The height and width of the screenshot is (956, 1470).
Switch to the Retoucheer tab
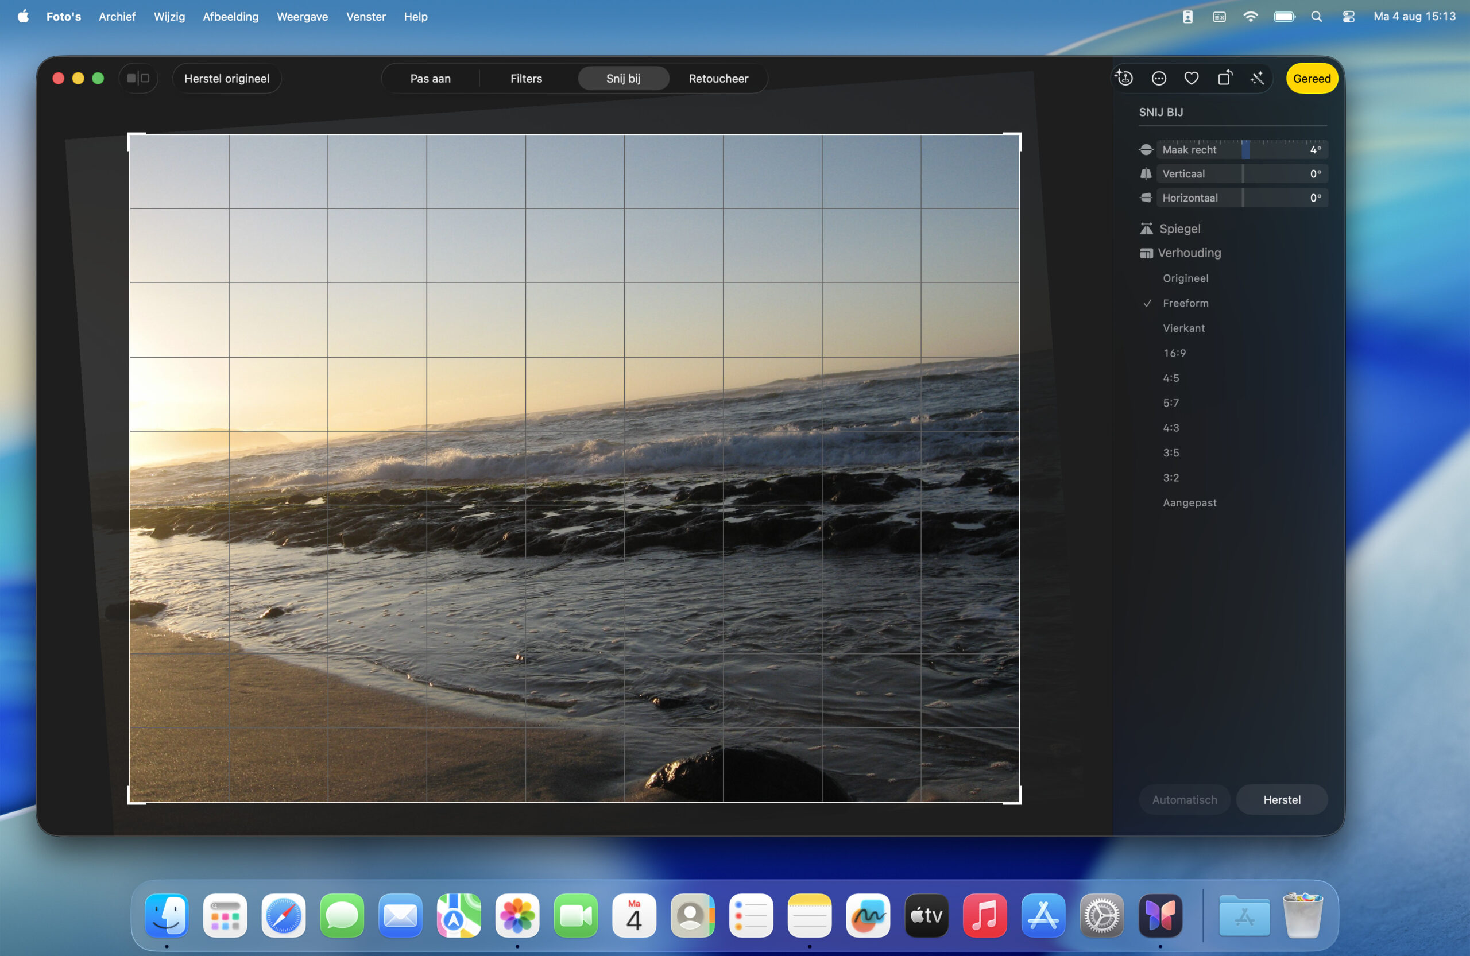click(x=718, y=79)
